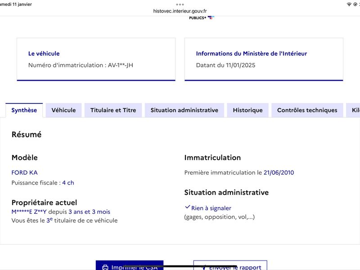The image size is (360, 270).
Task: Open the Synthèse tab
Action: pos(24,110)
